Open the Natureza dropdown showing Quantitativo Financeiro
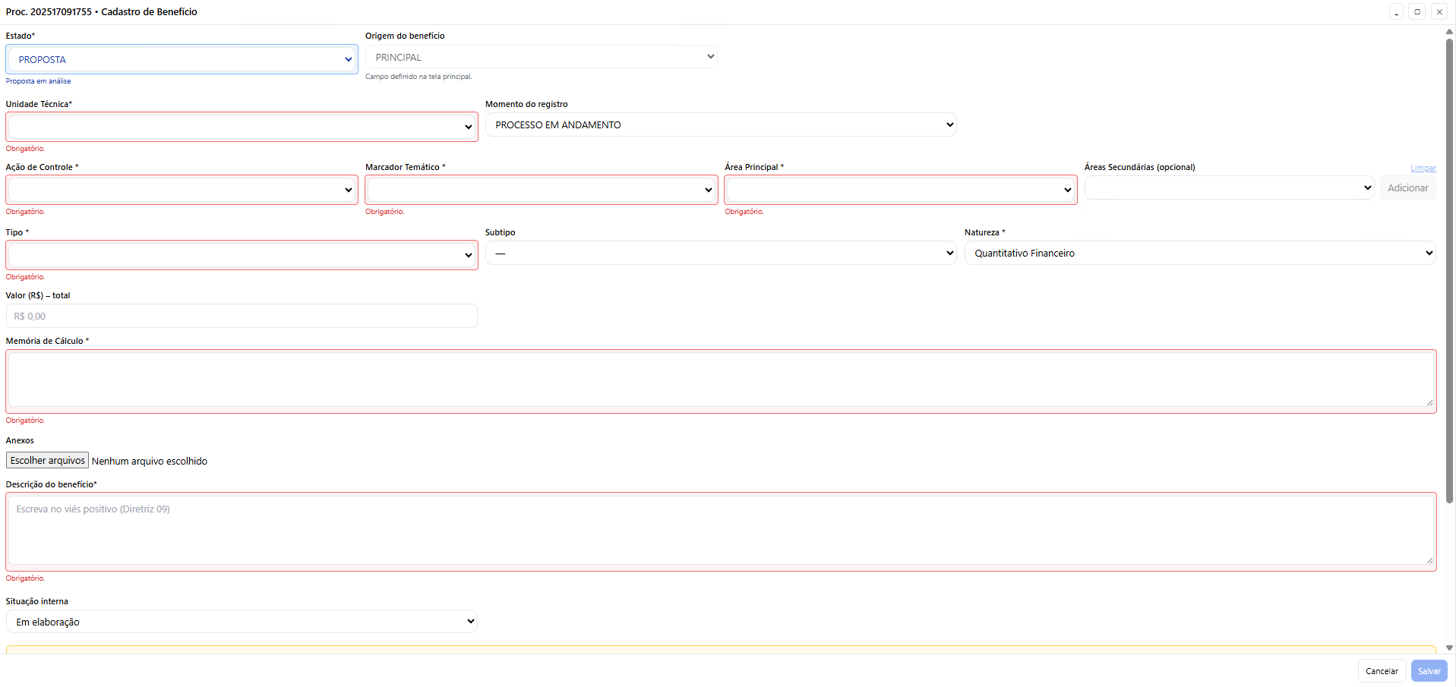The width and height of the screenshot is (1456, 687). (x=1199, y=254)
